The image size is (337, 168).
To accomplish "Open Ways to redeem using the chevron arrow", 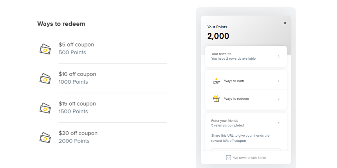I will click(x=278, y=99).
